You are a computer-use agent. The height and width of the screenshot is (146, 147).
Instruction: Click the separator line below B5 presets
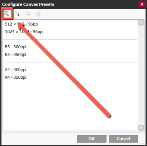tap(71, 62)
